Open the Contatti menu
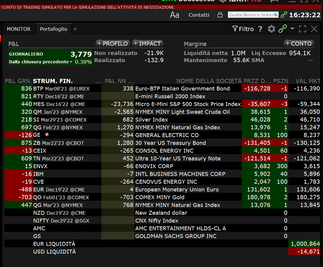This screenshot has height=267, width=323. coord(199,15)
